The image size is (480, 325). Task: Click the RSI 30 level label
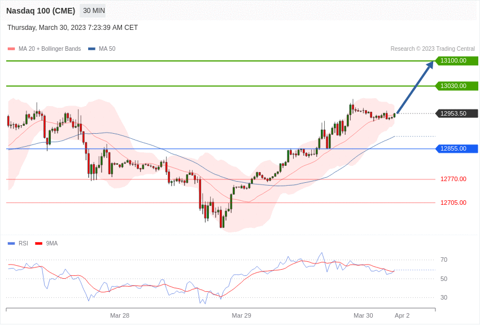coord(443,297)
